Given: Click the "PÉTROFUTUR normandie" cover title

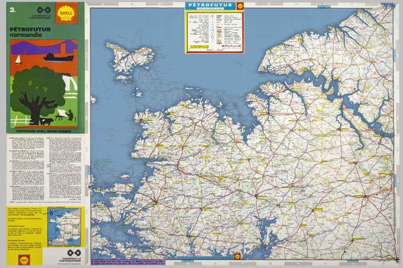Looking at the screenshot, I should click(30, 32).
